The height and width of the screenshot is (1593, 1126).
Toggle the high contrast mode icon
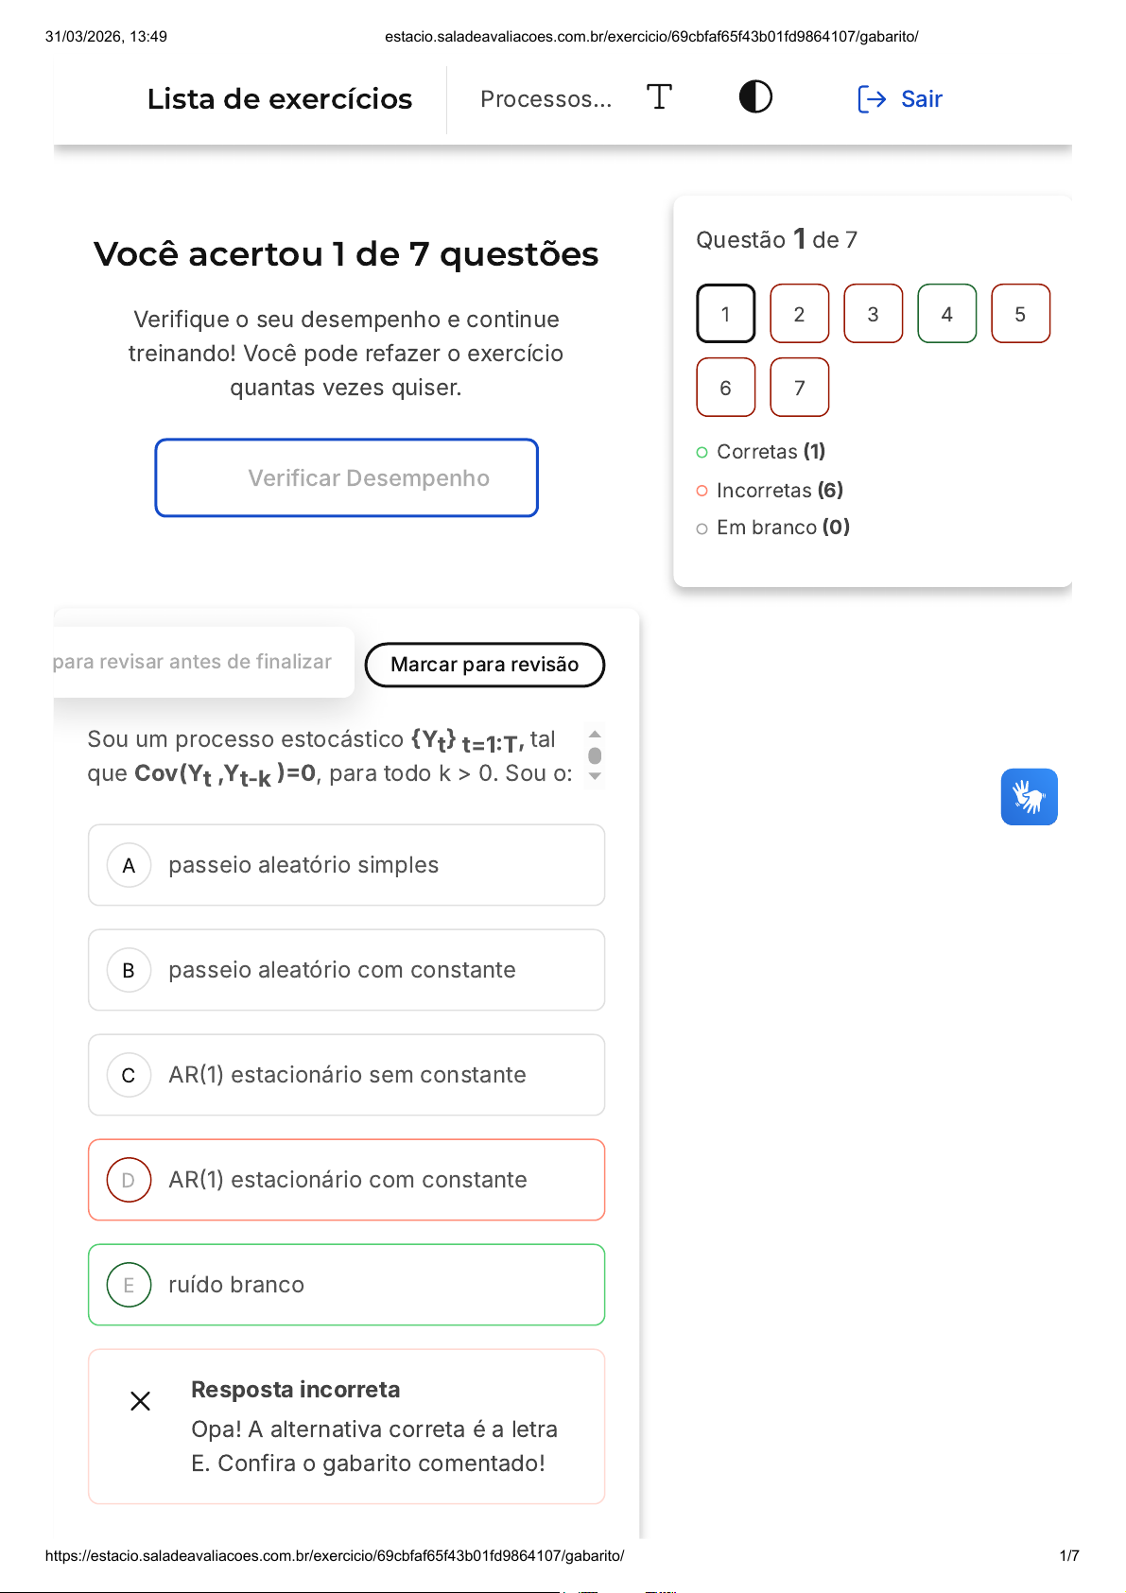tap(755, 97)
